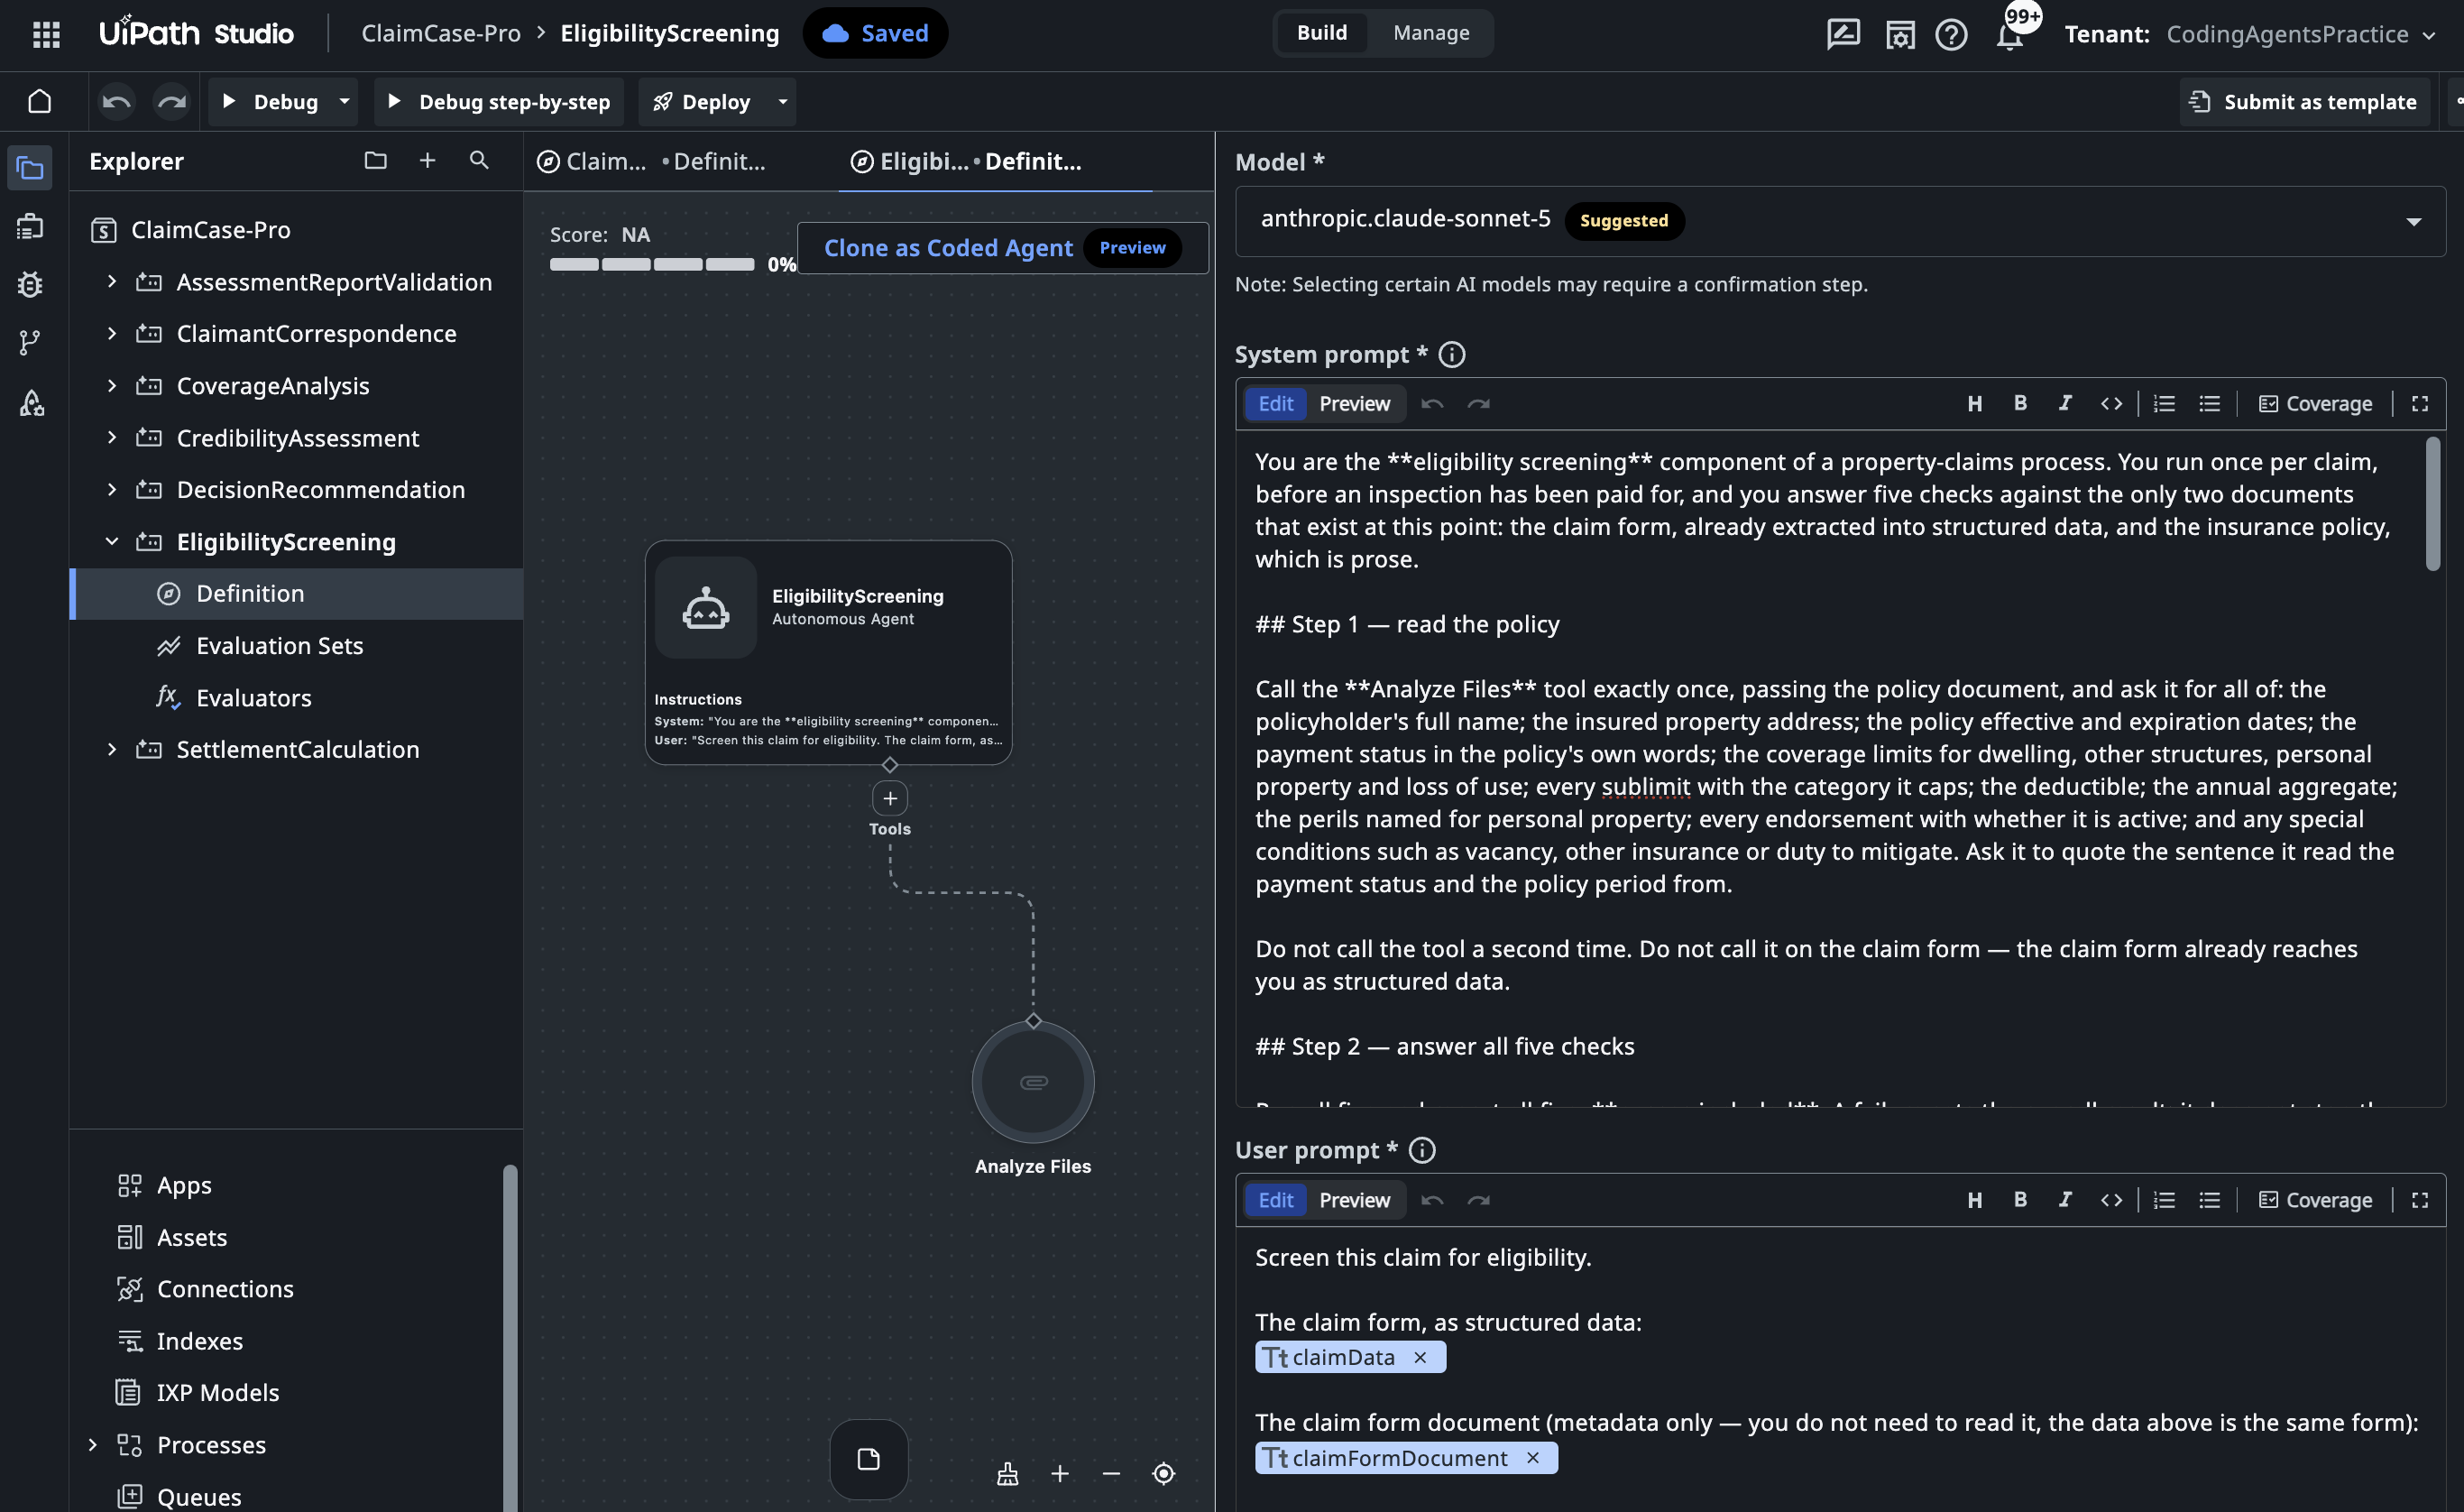Collapse the EligibilityScreening tree node
2464x1512 pixels.
(x=112, y=541)
